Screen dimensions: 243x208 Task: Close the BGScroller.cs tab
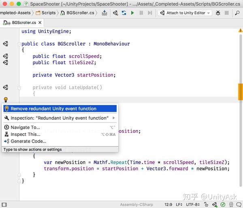40,23
